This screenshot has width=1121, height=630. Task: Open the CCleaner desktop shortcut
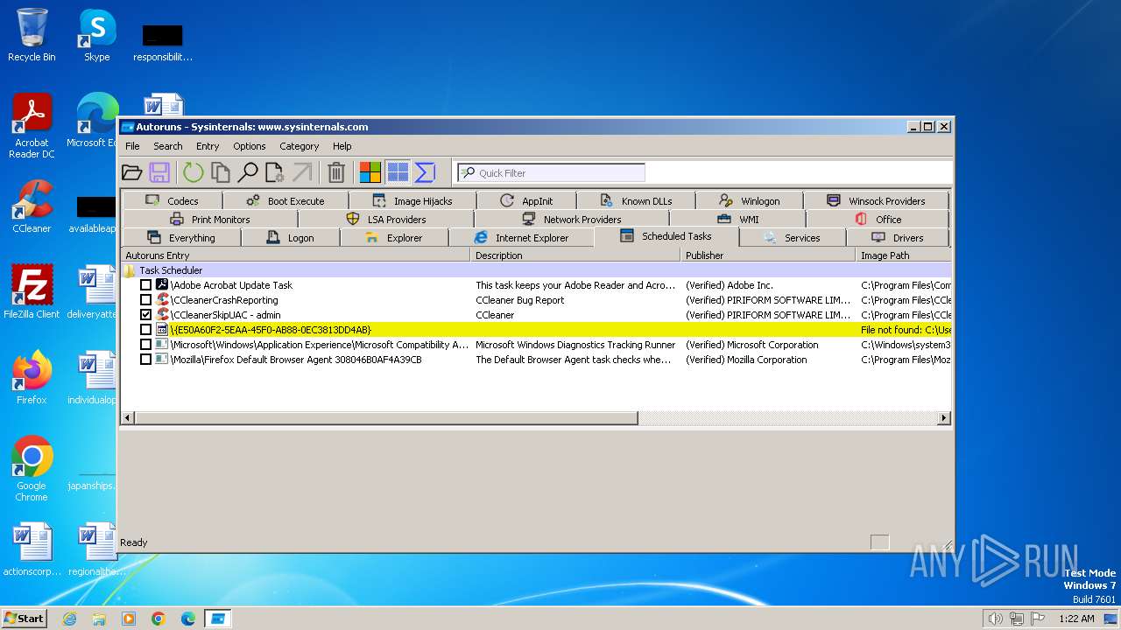32,207
